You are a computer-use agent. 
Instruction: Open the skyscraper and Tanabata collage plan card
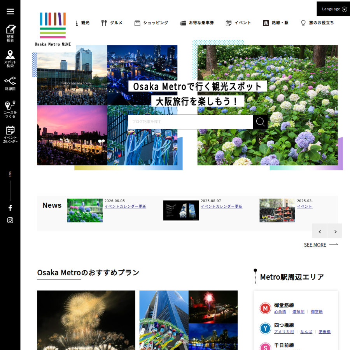[188, 320]
